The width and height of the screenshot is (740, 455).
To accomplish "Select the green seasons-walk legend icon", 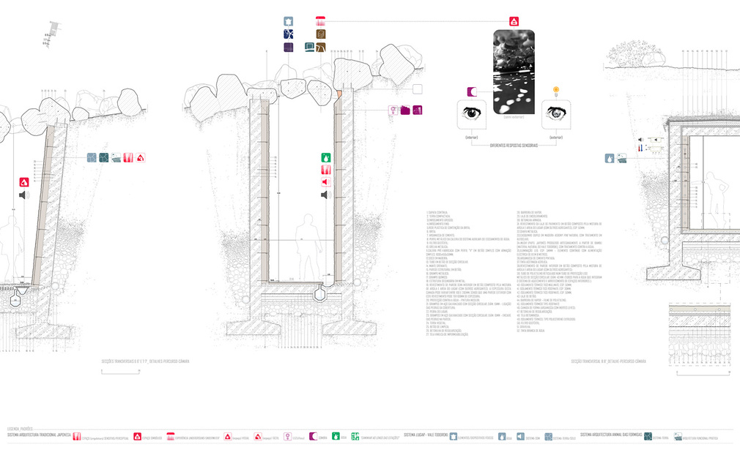I will point(355,437).
